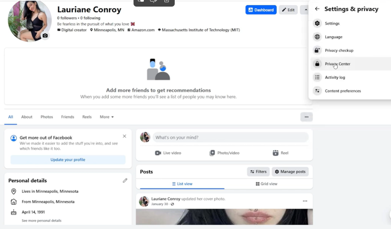391x229 pixels.
Task: Click the Edit profile button
Action: coord(288,10)
